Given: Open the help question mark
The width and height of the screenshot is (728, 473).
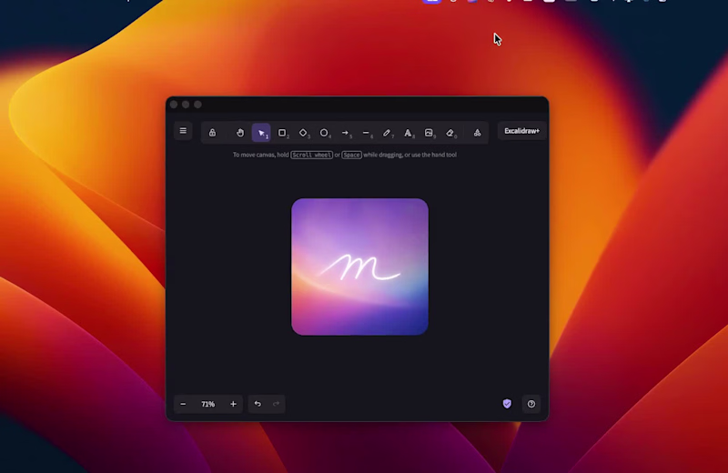Looking at the screenshot, I should click(531, 404).
